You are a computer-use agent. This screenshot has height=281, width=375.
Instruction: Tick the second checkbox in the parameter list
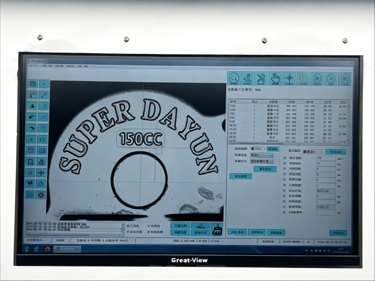point(285,163)
